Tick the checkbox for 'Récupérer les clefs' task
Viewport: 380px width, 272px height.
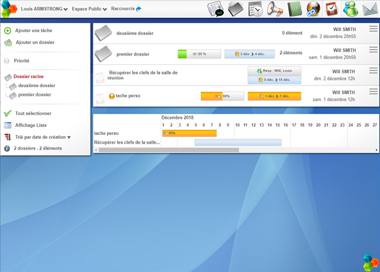(100, 77)
